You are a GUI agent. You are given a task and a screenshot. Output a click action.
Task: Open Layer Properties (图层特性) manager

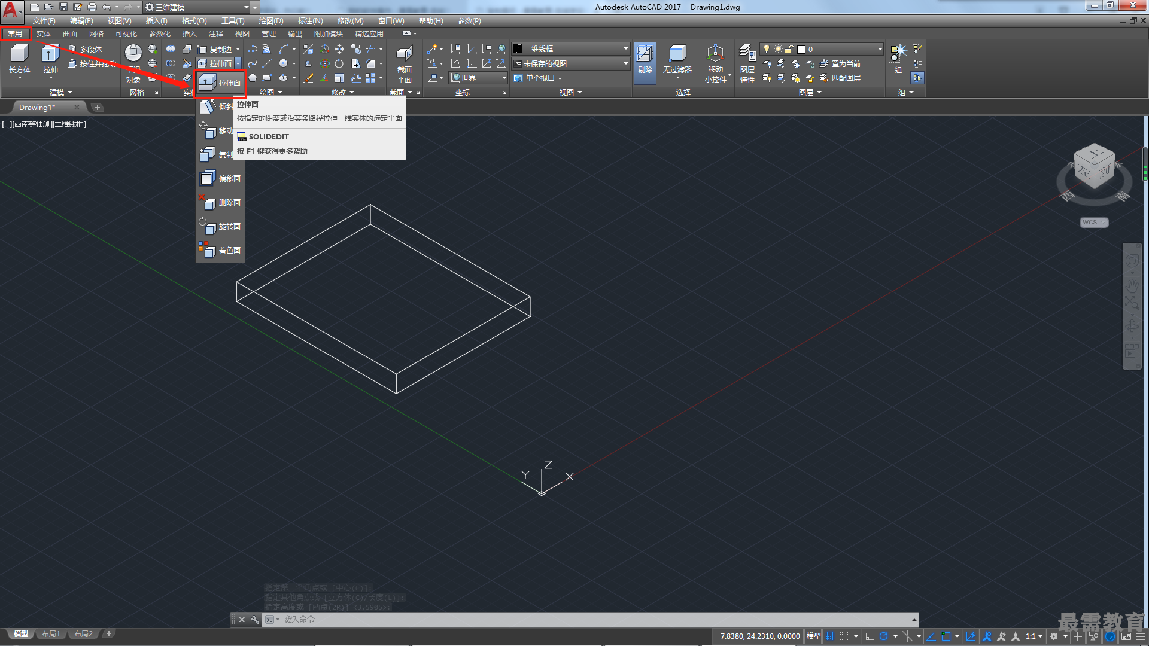click(x=747, y=63)
